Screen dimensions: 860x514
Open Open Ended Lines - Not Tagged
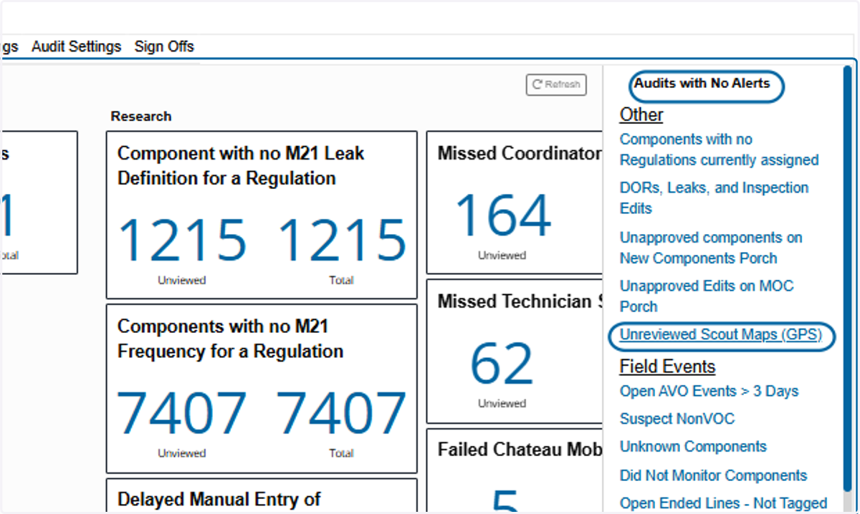point(723,503)
